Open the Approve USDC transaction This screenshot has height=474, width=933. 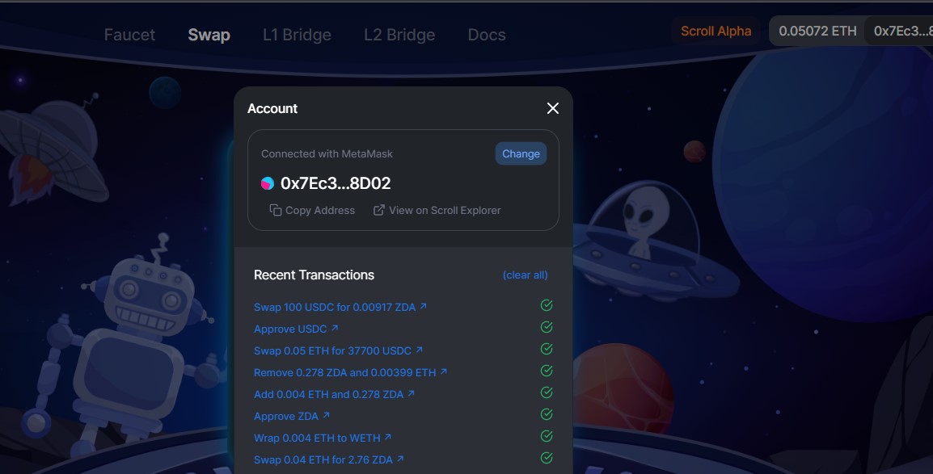pos(296,329)
